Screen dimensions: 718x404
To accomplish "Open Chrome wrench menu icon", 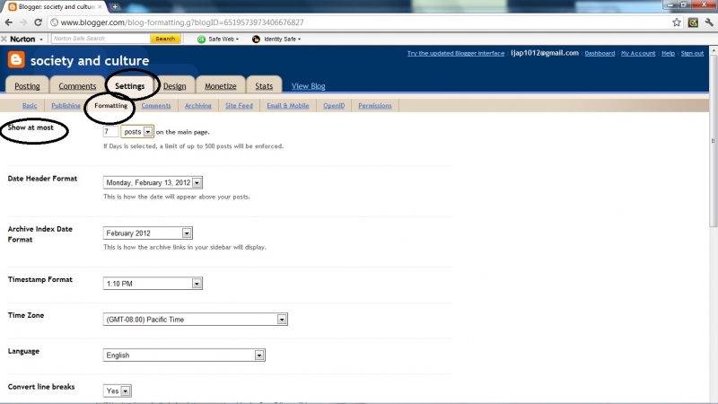I will click(x=709, y=22).
